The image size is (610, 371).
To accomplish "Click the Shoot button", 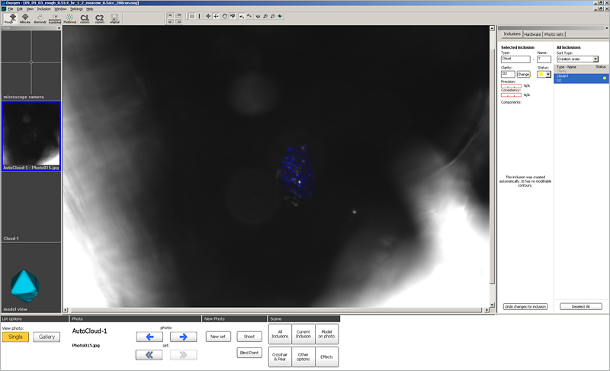I will (x=249, y=337).
